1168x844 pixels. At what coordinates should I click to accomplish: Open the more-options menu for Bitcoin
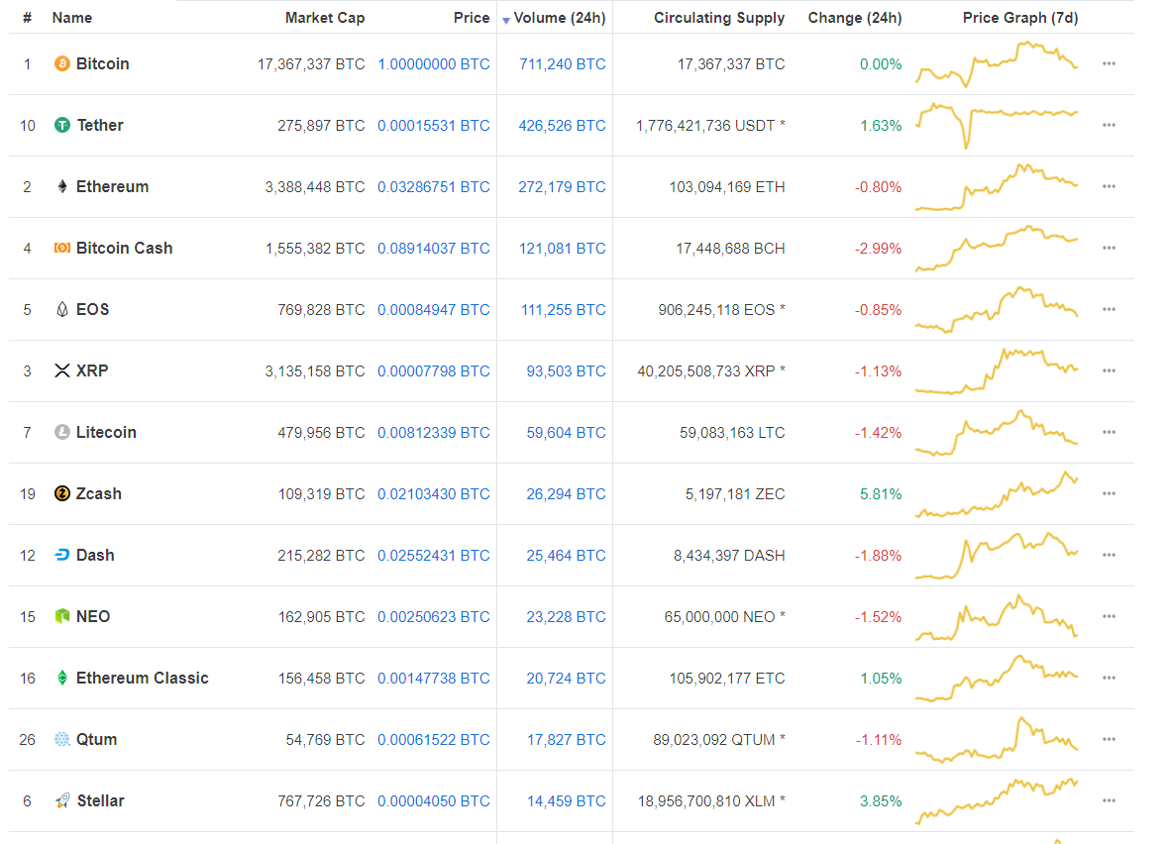point(1110,64)
